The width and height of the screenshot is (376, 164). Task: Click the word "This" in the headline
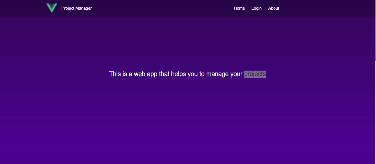click(115, 74)
